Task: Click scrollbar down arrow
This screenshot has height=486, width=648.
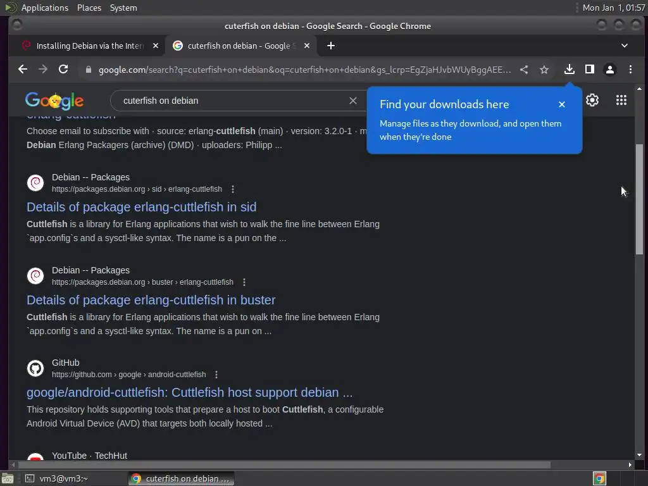Action: click(x=639, y=455)
